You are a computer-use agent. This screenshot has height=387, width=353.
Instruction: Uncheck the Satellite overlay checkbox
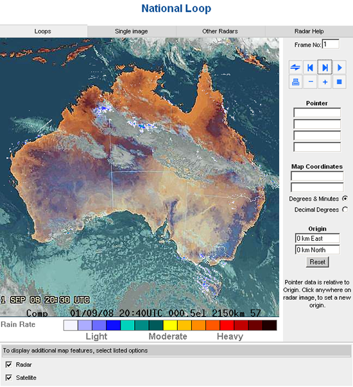(x=8, y=377)
